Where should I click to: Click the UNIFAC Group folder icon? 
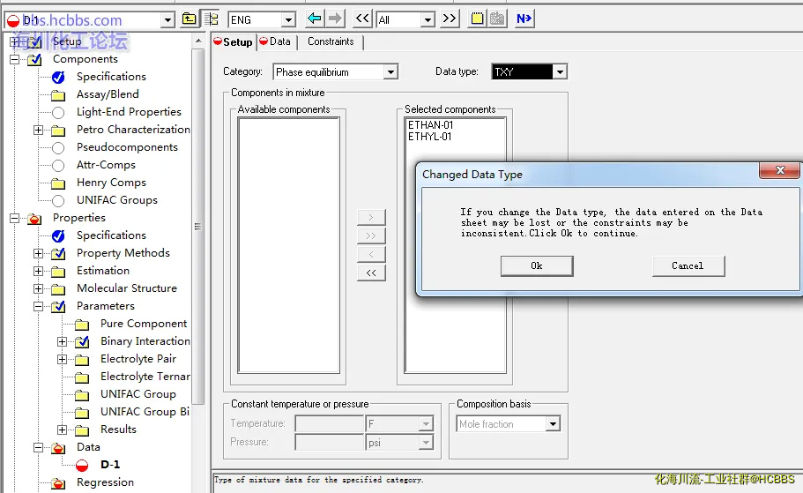click(x=82, y=395)
